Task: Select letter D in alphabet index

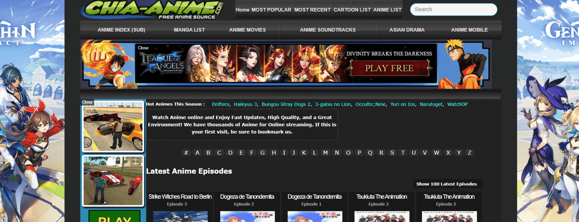Action: pos(230,153)
